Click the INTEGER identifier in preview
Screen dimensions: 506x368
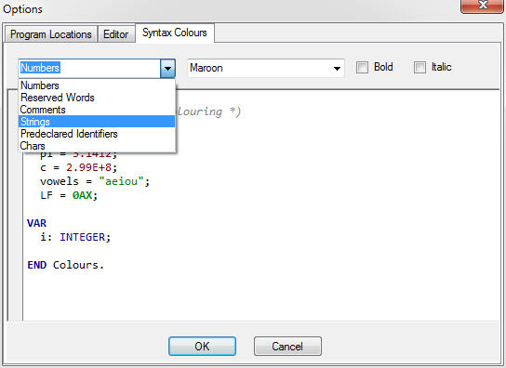pyautogui.click(x=82, y=237)
